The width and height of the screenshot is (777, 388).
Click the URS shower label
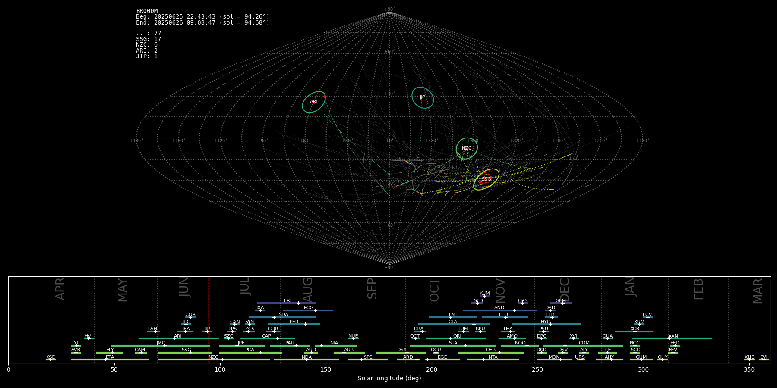[580, 357]
